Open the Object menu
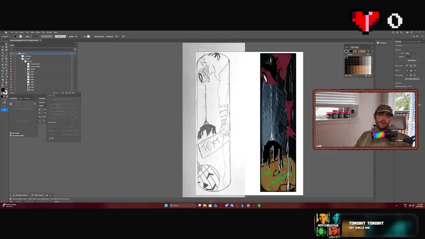 22,32
